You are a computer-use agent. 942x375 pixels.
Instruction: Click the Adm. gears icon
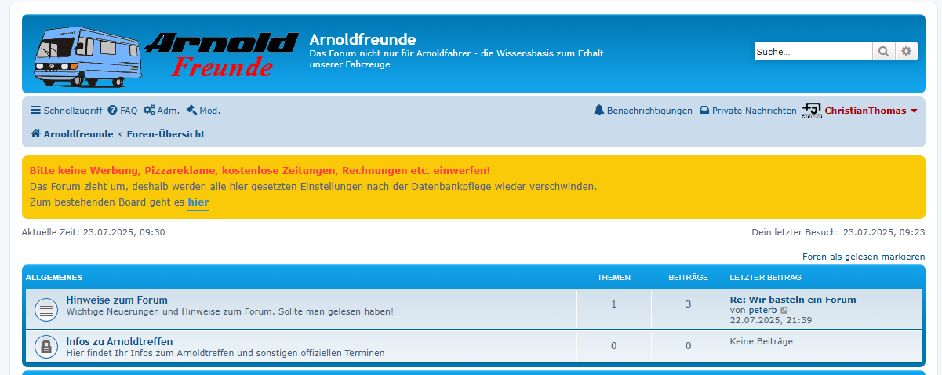pyautogui.click(x=149, y=111)
